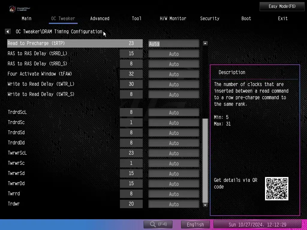Click tWTR_L current value 30

click(x=131, y=84)
